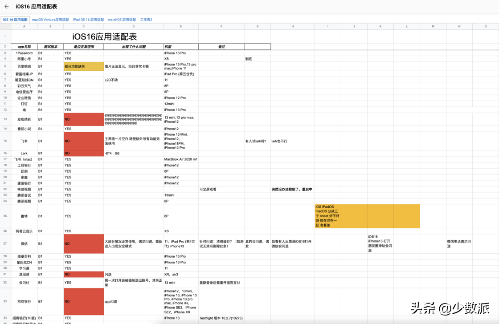This screenshot has width=499, height=324.
Task: Select the 推特 cell
Action: point(24,216)
